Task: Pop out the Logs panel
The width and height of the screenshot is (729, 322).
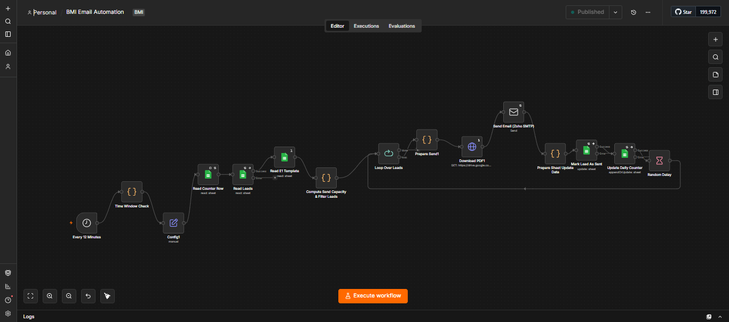Action: coord(709,316)
